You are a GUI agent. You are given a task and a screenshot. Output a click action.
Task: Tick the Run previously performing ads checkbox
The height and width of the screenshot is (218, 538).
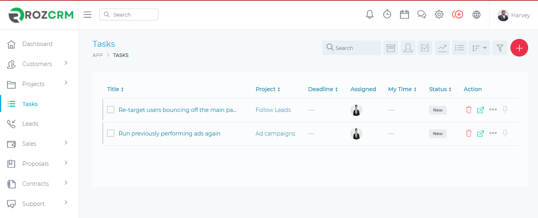click(x=111, y=134)
